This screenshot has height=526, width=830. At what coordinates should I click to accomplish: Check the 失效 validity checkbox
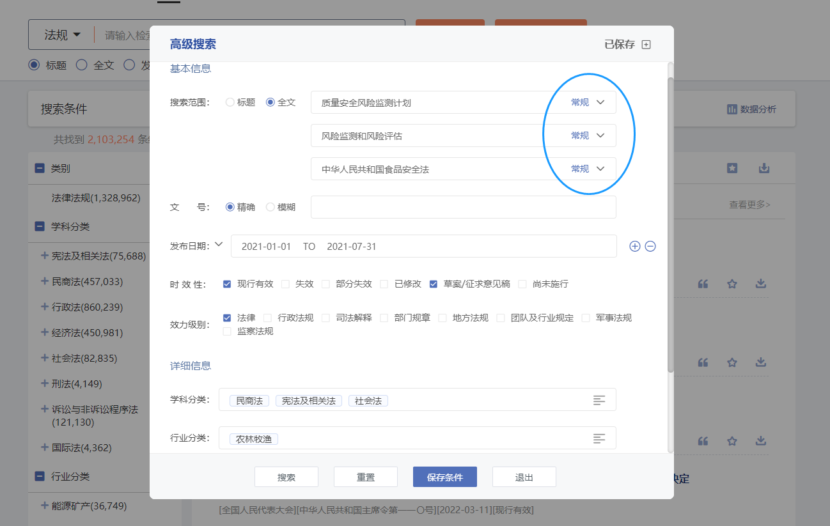[285, 284]
